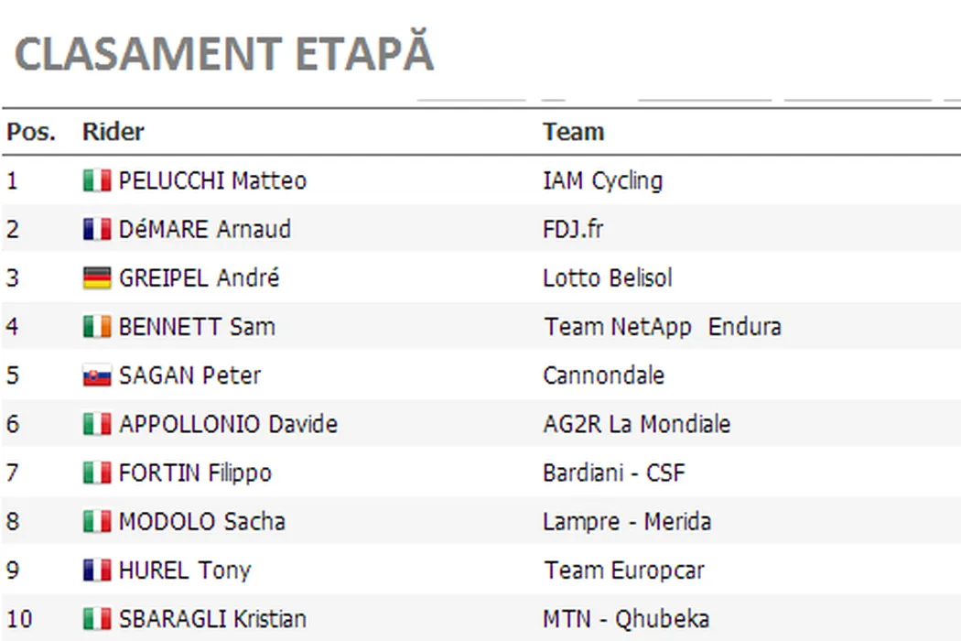Click the Slovak flag beside SAGAN Peter
The image size is (961, 641).
point(96,375)
